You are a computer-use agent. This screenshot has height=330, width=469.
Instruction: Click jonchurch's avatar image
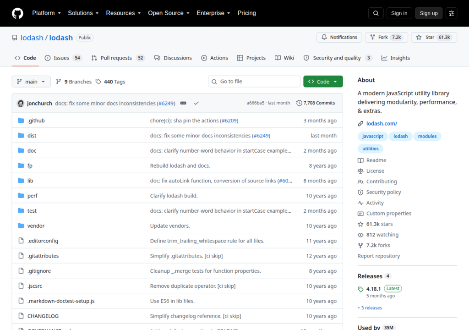(21, 103)
